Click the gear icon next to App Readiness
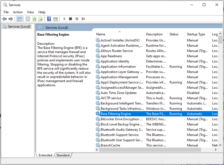This screenshot has height=165, width=224. pyautogui.click(x=98, y=56)
